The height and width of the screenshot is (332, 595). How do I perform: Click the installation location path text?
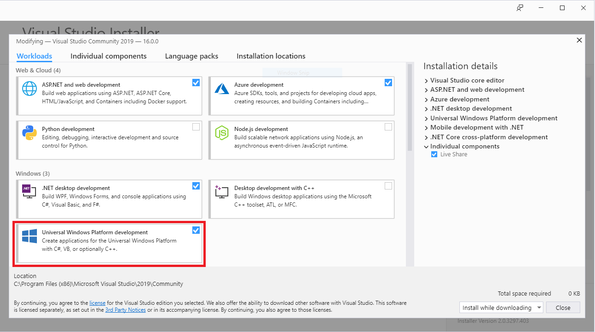coord(99,284)
